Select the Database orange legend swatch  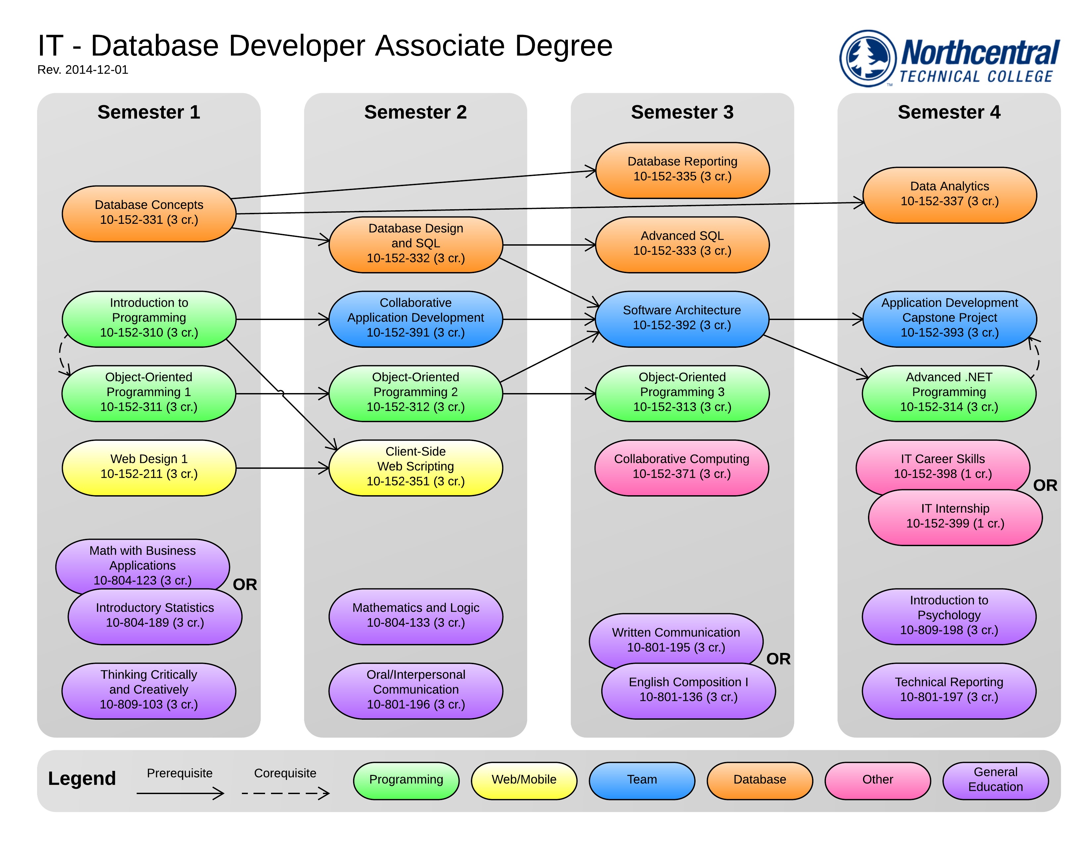coord(759,780)
